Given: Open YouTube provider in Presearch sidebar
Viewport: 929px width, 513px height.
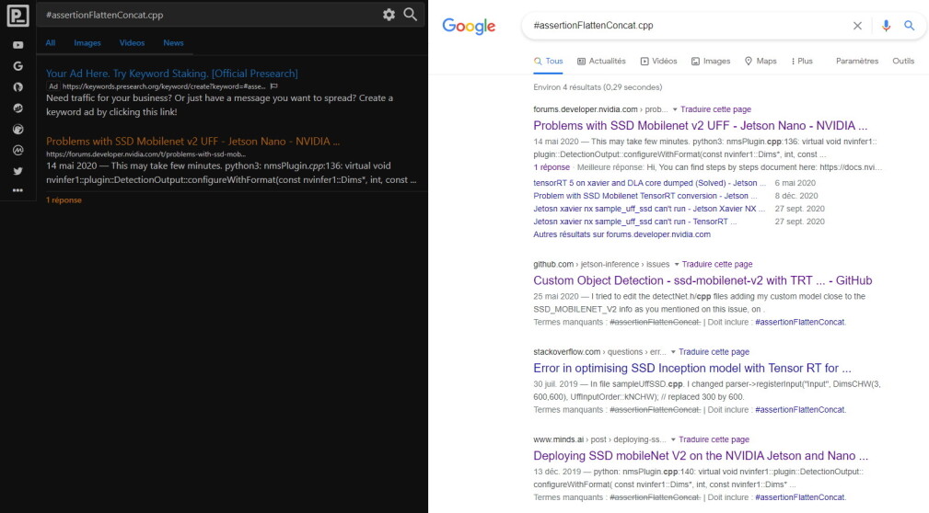Looking at the screenshot, I should (x=18, y=45).
